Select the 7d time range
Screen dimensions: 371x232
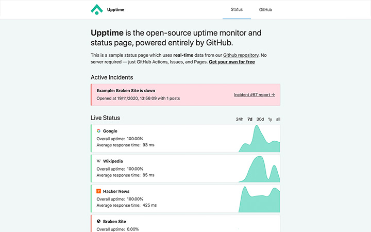[x=250, y=119]
